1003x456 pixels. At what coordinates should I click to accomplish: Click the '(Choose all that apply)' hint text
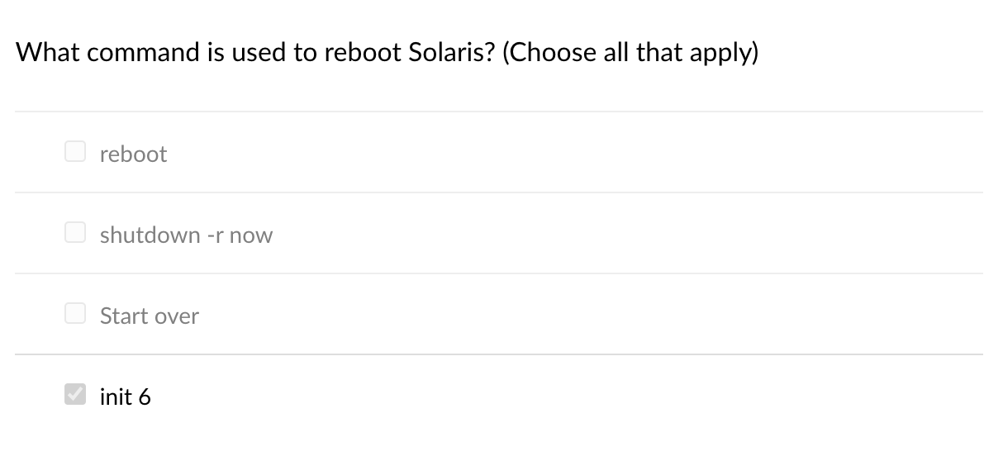point(630,53)
